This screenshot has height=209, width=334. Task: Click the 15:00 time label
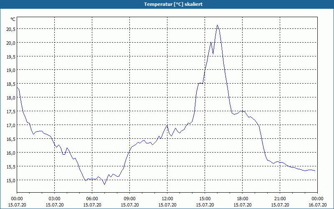pyautogui.click(x=205, y=199)
